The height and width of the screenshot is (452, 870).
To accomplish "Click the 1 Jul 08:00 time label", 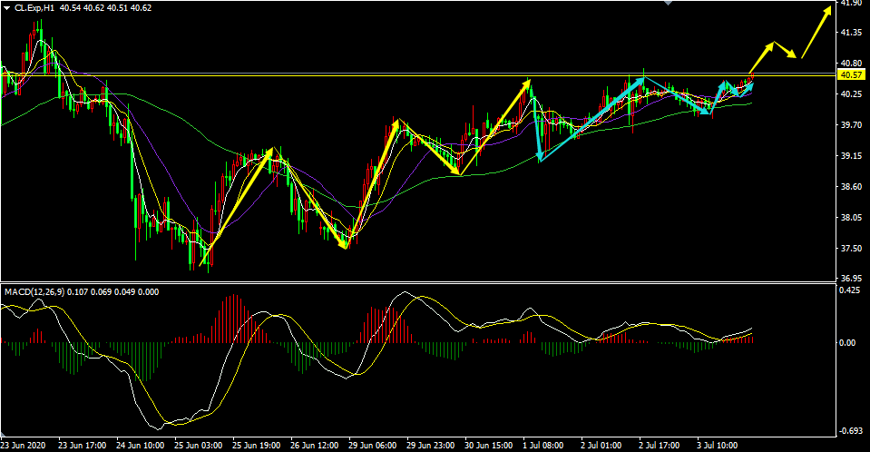I will pyautogui.click(x=543, y=446).
